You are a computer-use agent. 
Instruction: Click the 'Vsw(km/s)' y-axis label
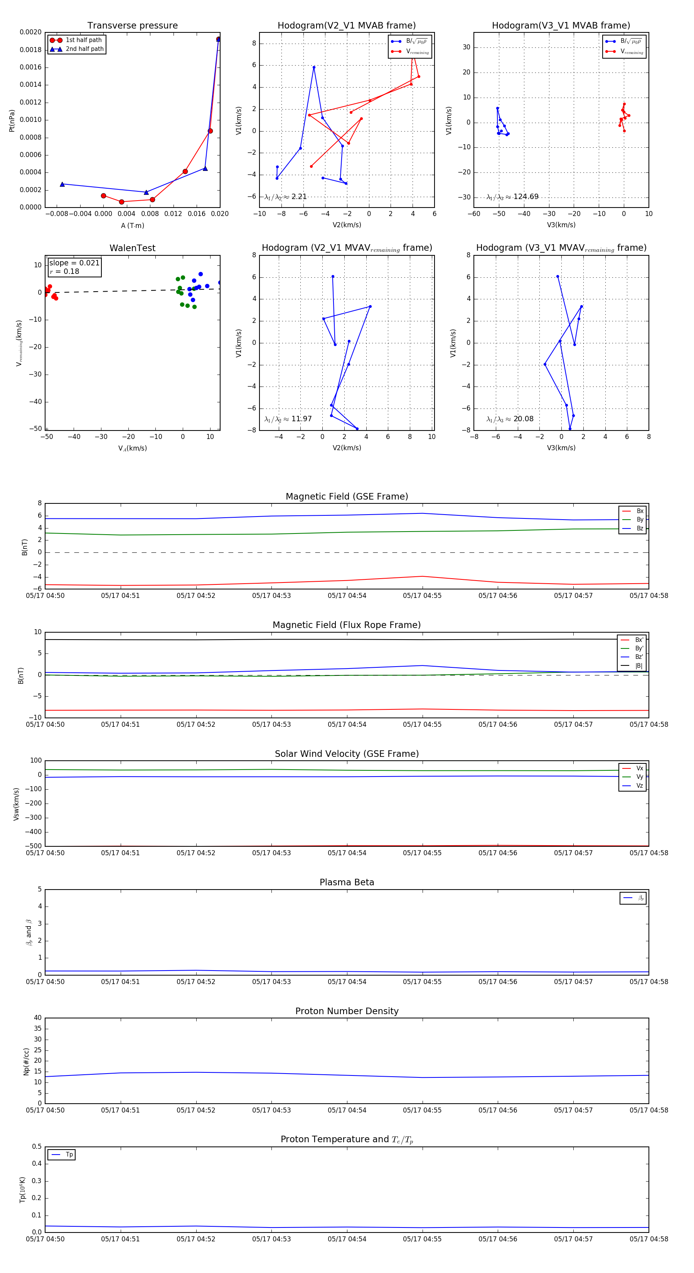[x=16, y=804]
